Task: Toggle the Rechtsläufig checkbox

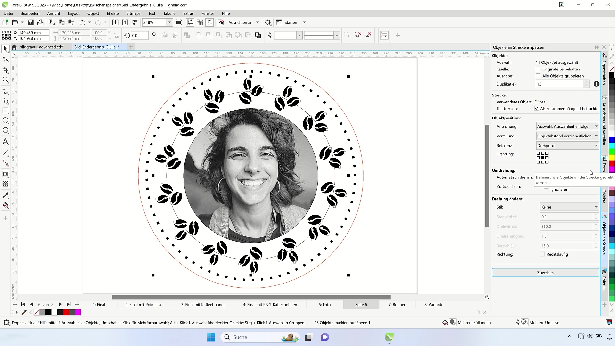Action: (542, 254)
